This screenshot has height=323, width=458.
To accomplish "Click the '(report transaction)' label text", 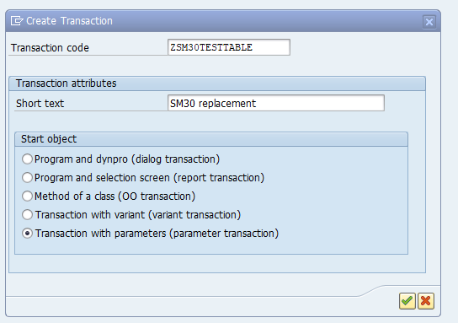I will coord(219,178).
